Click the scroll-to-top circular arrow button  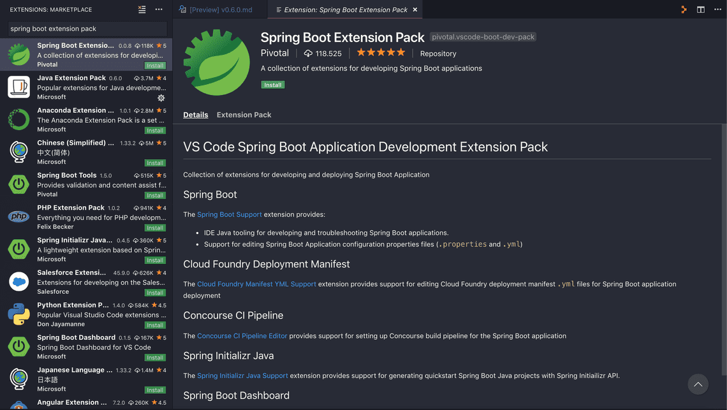tap(698, 384)
